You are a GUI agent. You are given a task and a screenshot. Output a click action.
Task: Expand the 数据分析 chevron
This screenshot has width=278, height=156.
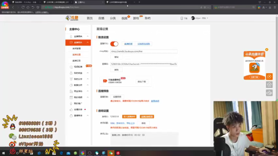point(88,85)
